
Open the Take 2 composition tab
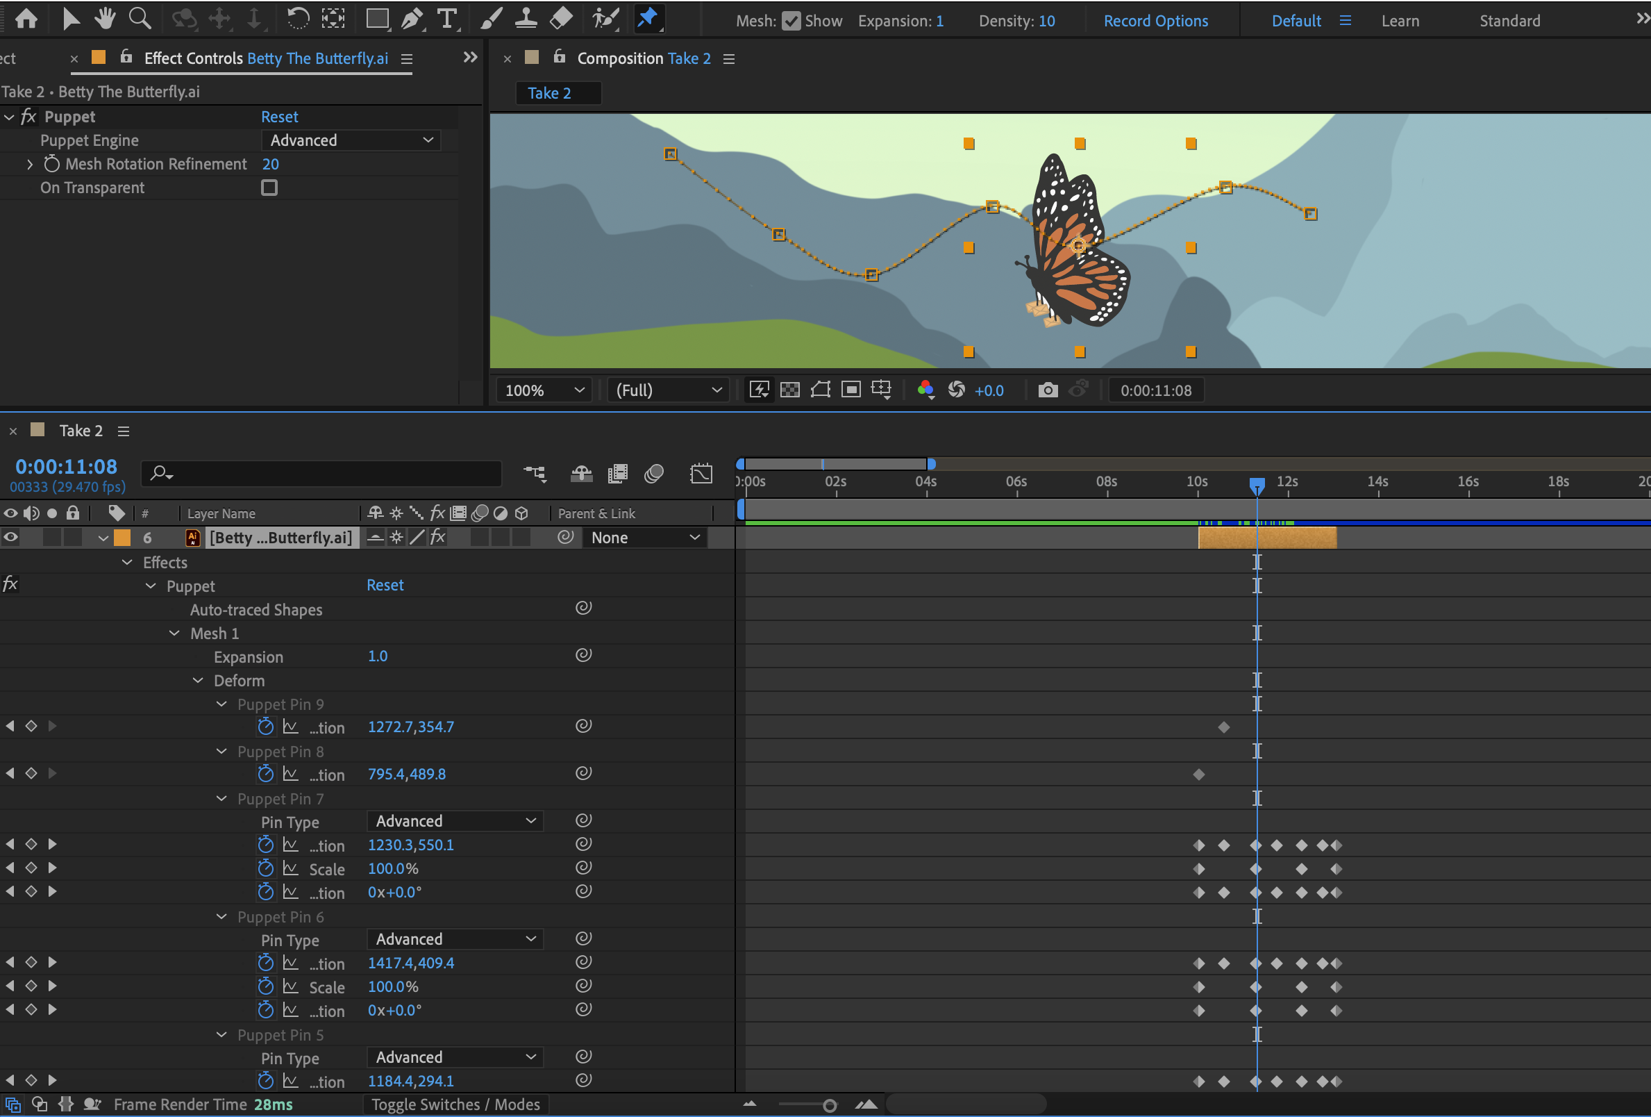pyautogui.click(x=548, y=93)
